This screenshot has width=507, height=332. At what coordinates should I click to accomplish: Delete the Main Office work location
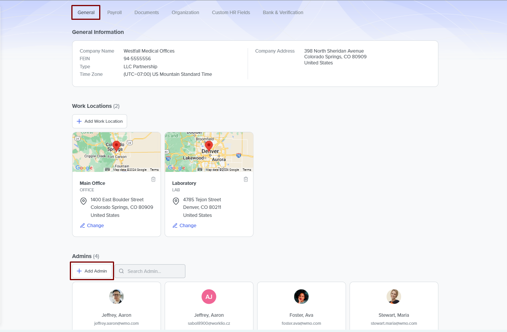153,179
